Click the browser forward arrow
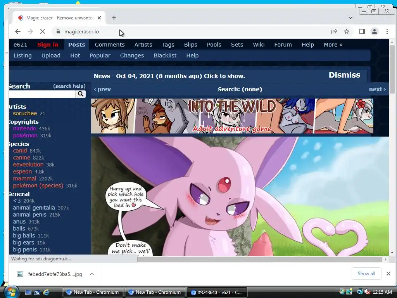Image resolution: width=397 pixels, height=298 pixels. point(30,31)
